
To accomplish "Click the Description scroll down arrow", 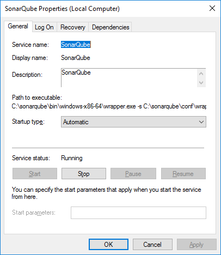I will pos(201,83).
